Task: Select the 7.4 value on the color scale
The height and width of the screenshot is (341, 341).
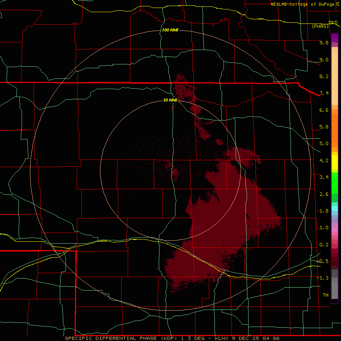Action: 324,93
